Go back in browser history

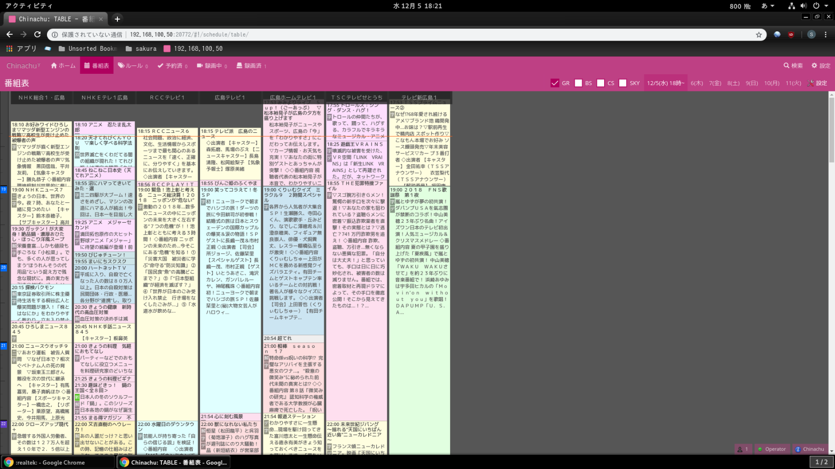(x=9, y=34)
